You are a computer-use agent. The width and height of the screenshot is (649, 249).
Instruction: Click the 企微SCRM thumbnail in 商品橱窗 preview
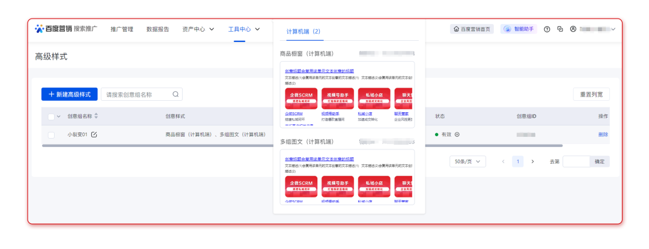tap(301, 98)
